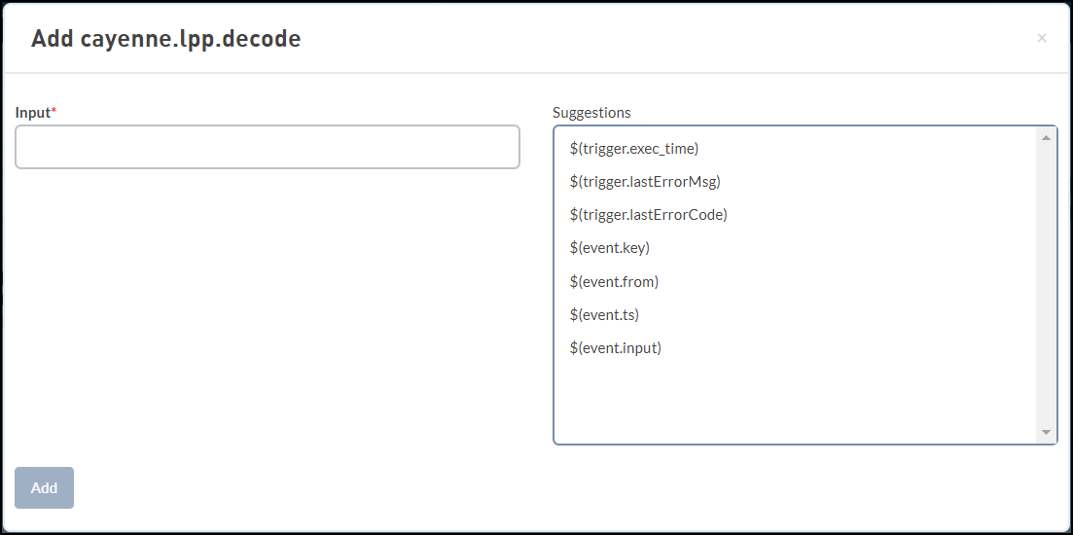Pick the $(event.ts) suggestion

click(x=603, y=315)
